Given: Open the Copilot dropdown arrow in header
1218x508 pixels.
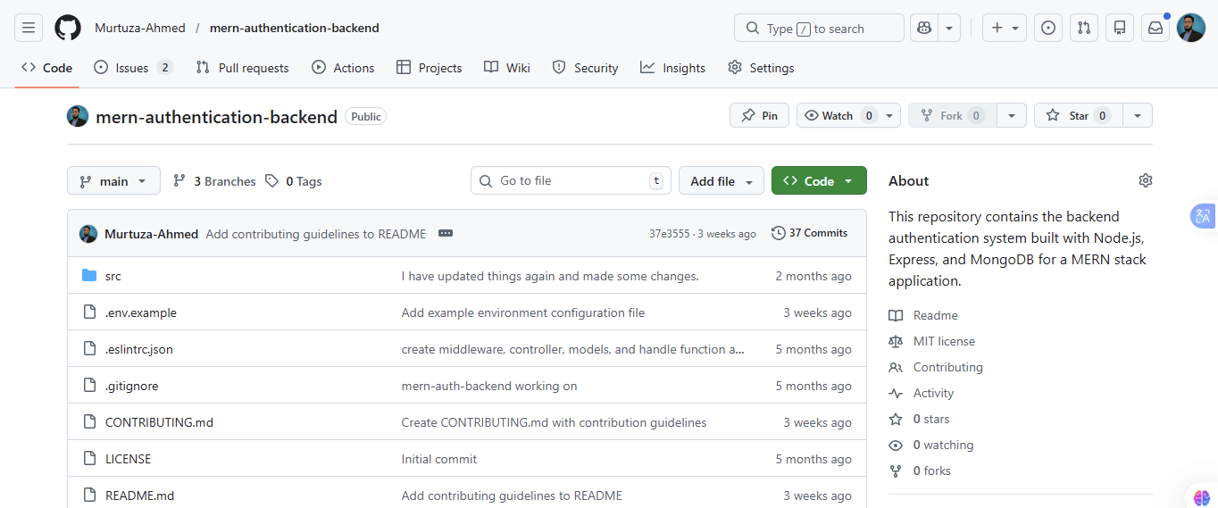Looking at the screenshot, I should tap(949, 28).
